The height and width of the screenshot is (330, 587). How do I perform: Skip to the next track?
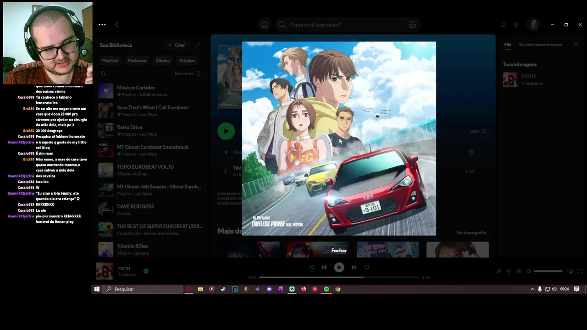[x=354, y=267]
